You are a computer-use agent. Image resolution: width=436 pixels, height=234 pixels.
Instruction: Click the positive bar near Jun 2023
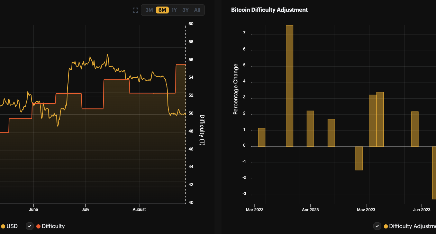[x=415, y=129]
